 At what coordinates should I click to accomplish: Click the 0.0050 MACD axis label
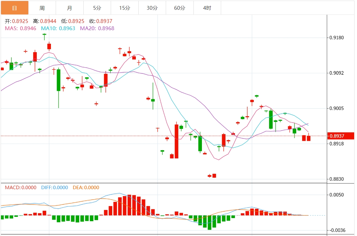pos(337,195)
